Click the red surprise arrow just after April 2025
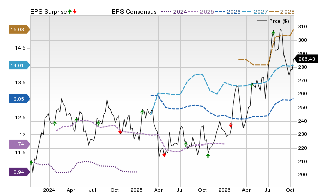The width and height of the screenshot is (324, 193). 164,155
